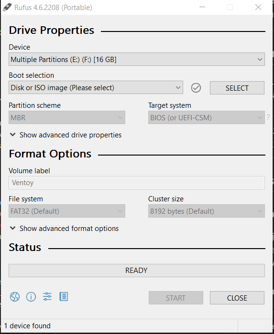274x334 pixels.
Task: Open language selection globe icon
Action: [x=15, y=296]
